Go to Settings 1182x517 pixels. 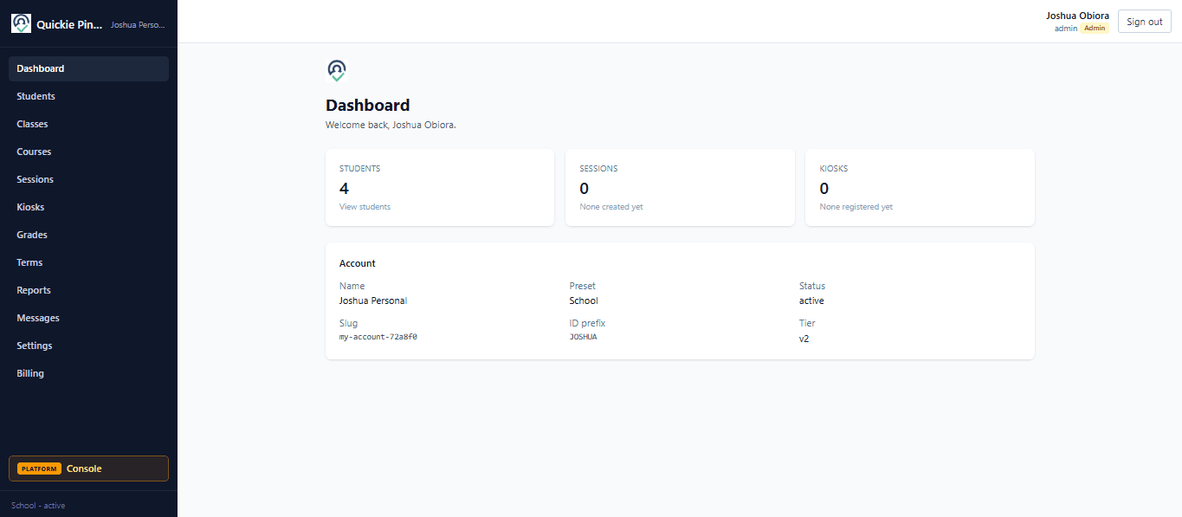click(x=88, y=346)
